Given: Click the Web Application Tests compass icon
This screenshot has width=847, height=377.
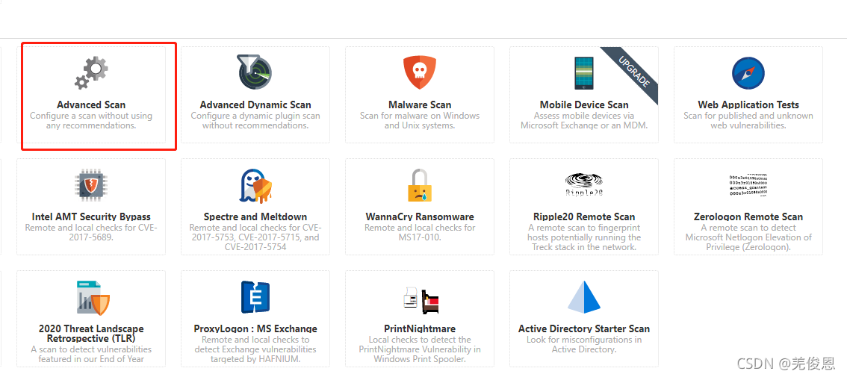Looking at the screenshot, I should [x=748, y=73].
